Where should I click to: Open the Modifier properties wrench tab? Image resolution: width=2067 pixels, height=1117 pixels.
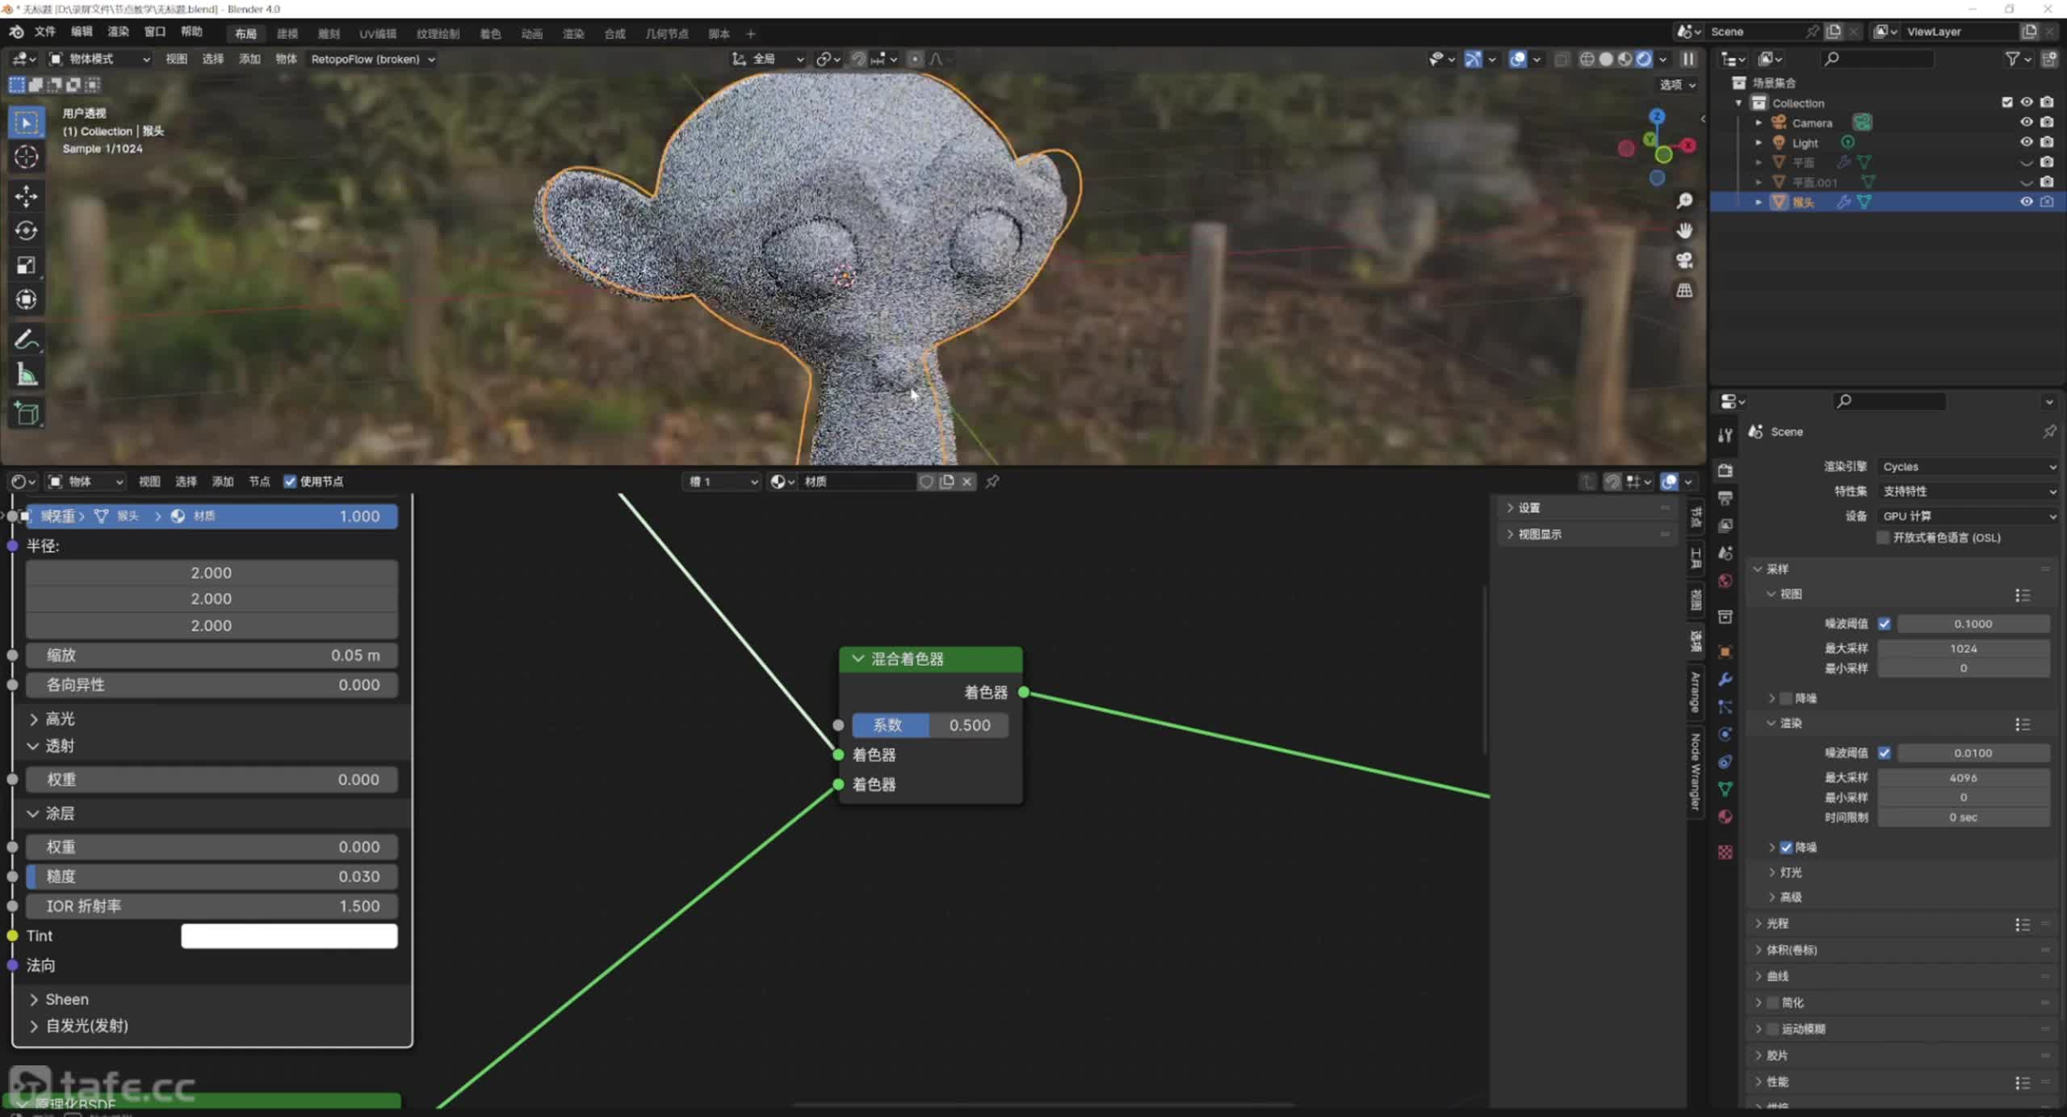point(1725,679)
